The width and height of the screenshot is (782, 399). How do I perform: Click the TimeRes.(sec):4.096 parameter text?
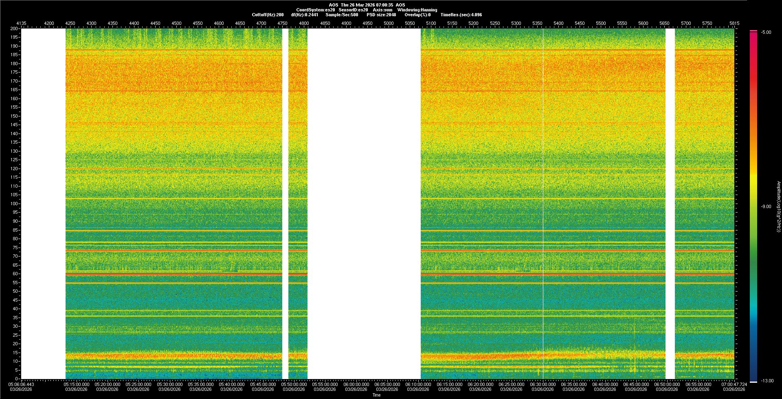pyautogui.click(x=461, y=15)
